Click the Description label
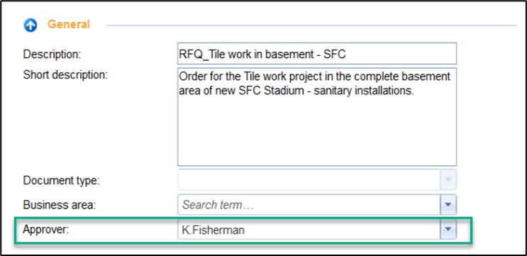The height and width of the screenshot is (256, 527). (x=52, y=55)
